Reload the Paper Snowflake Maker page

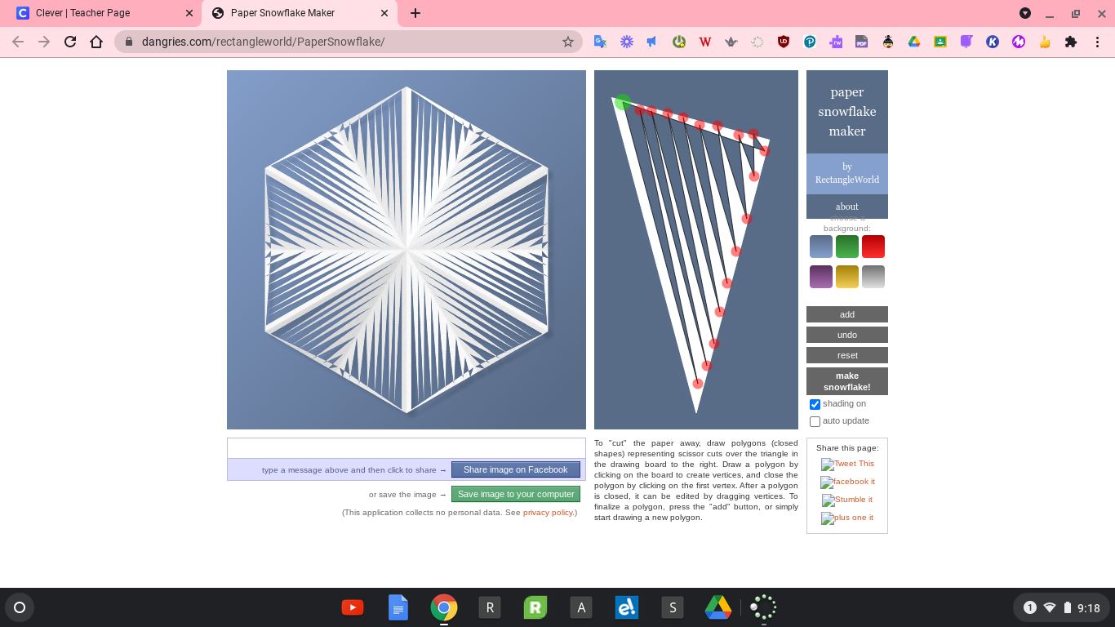tap(70, 42)
